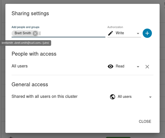This screenshot has height=138, width=165.
Task: Remove All users access with X
Action: coord(147,67)
